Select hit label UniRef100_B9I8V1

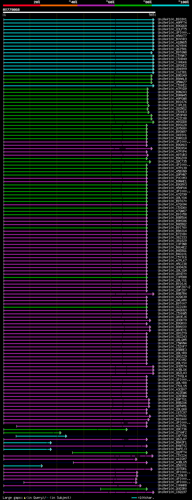(172, 20)
